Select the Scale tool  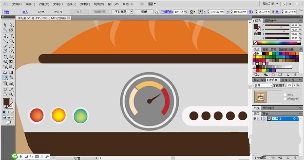[11, 57]
